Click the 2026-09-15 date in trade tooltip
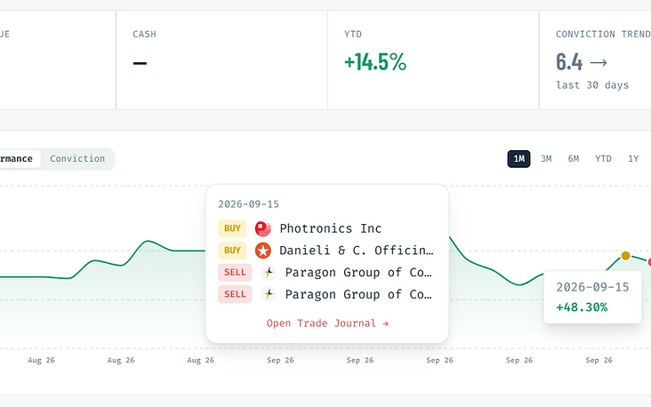This screenshot has height=407, width=651. point(248,204)
